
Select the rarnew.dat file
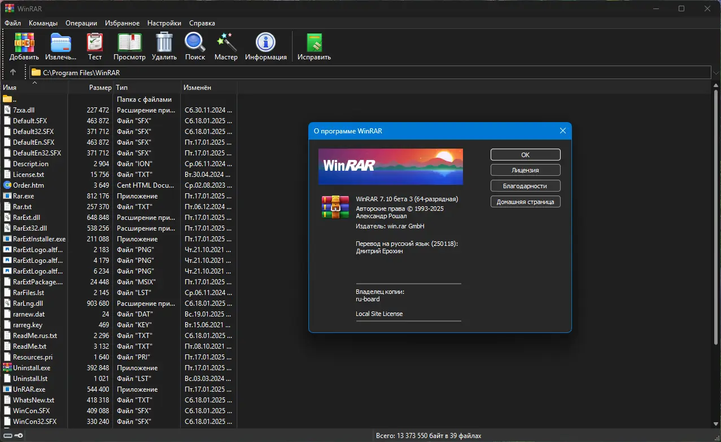(x=29, y=314)
